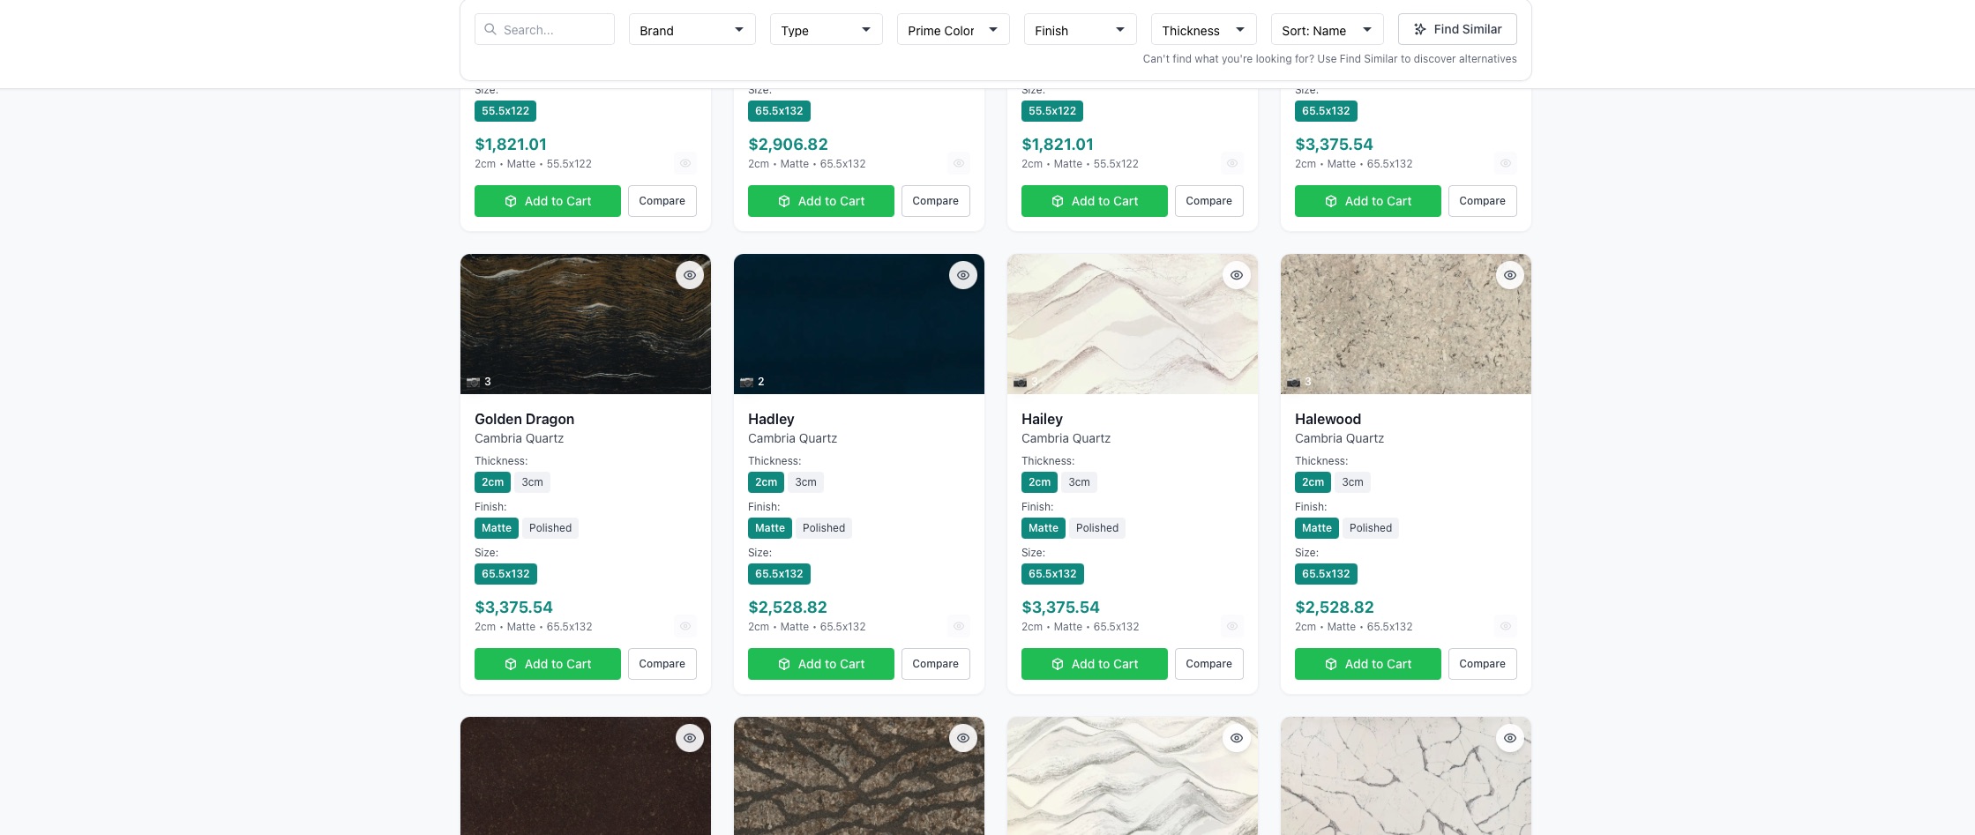The height and width of the screenshot is (835, 1975).
Task: Select 3cm thickness for Golden Dragon
Action: [532, 482]
